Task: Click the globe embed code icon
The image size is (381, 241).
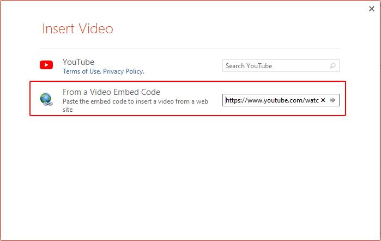Action: click(x=46, y=99)
